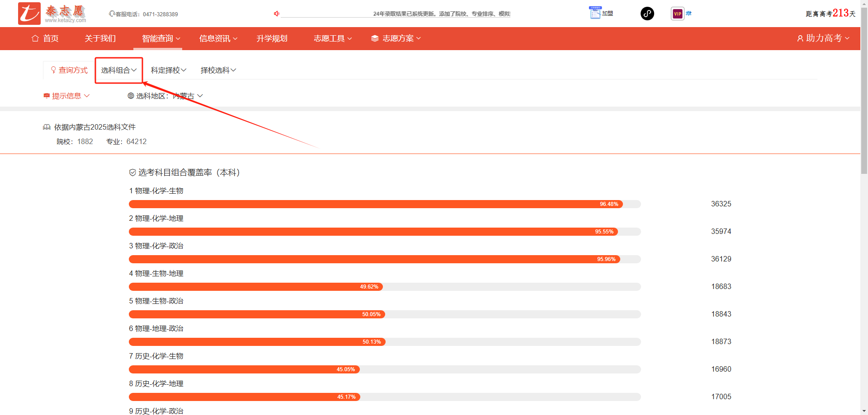Expand the 选科组合 dropdown
The height and width of the screenshot is (415, 868).
[118, 70]
